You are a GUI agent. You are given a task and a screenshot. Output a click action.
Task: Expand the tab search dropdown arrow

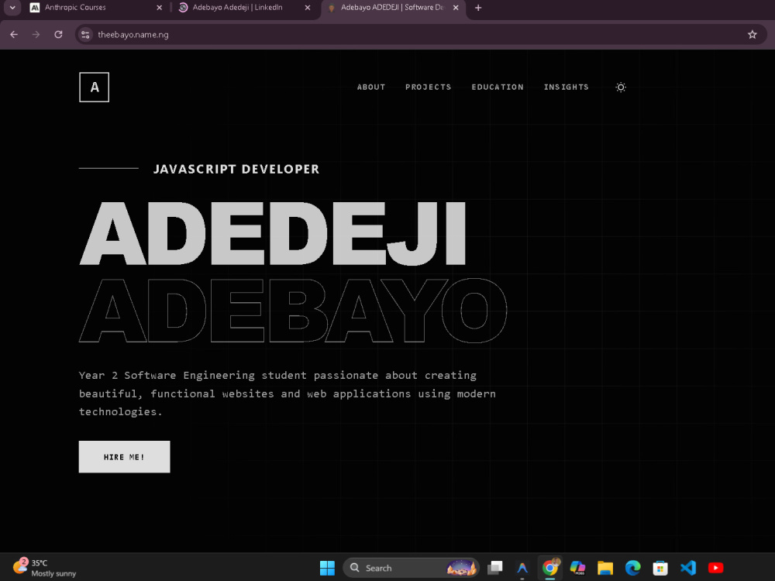pyautogui.click(x=12, y=8)
